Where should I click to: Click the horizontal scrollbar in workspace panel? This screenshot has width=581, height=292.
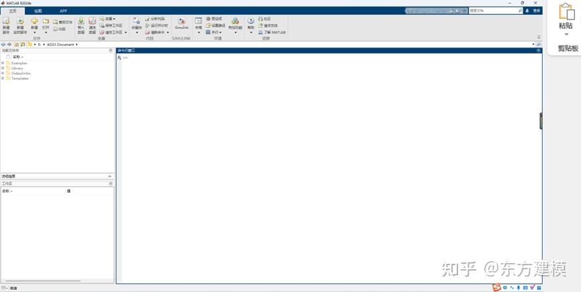[43, 281]
